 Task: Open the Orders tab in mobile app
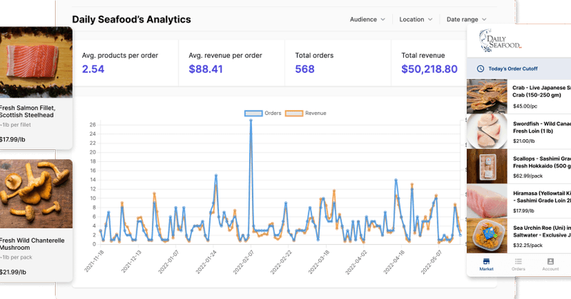518,265
